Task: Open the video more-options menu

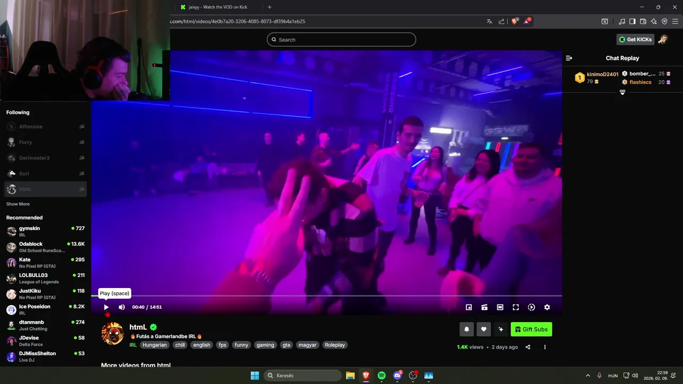Action: (545, 347)
